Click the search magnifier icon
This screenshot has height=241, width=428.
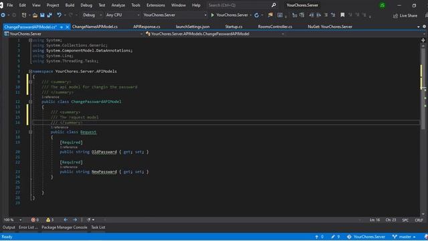274,5
